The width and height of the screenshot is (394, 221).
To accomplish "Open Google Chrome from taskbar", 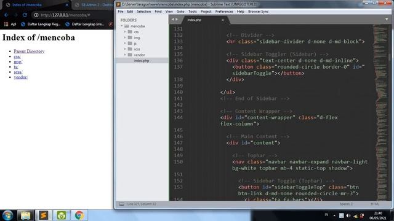I will point(79,215).
